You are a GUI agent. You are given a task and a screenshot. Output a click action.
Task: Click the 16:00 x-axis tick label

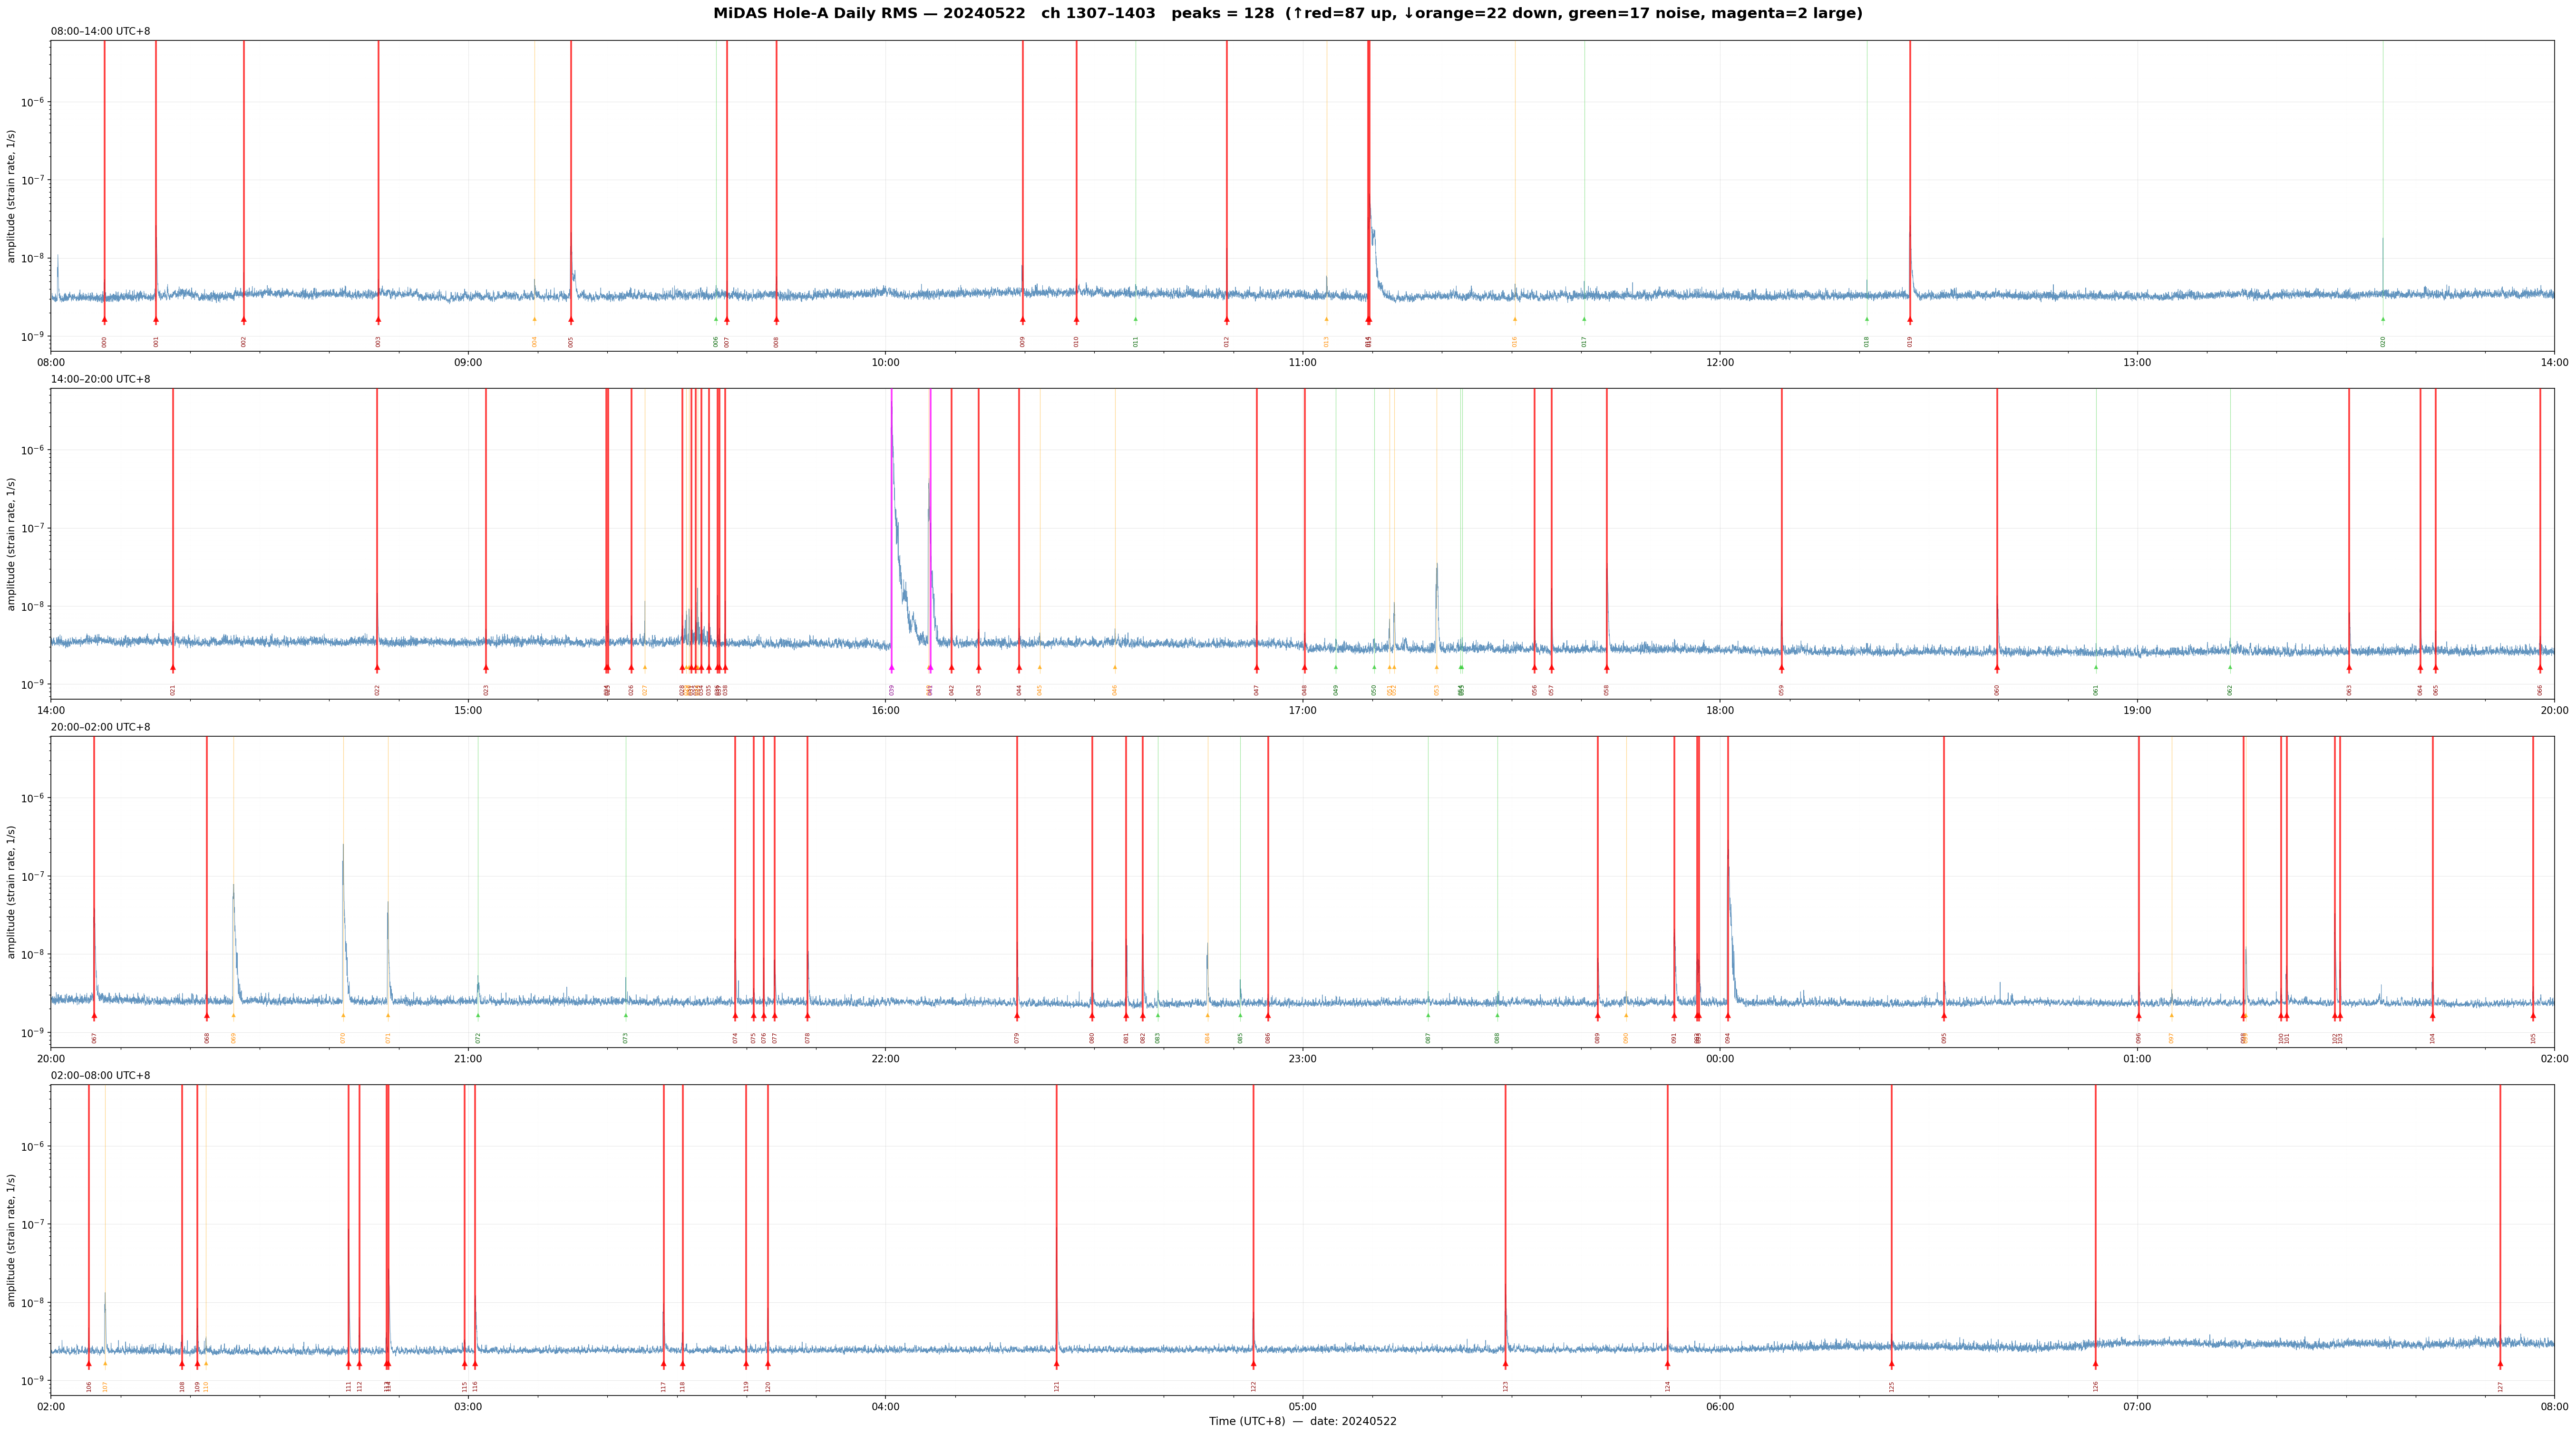pyautogui.click(x=885, y=711)
